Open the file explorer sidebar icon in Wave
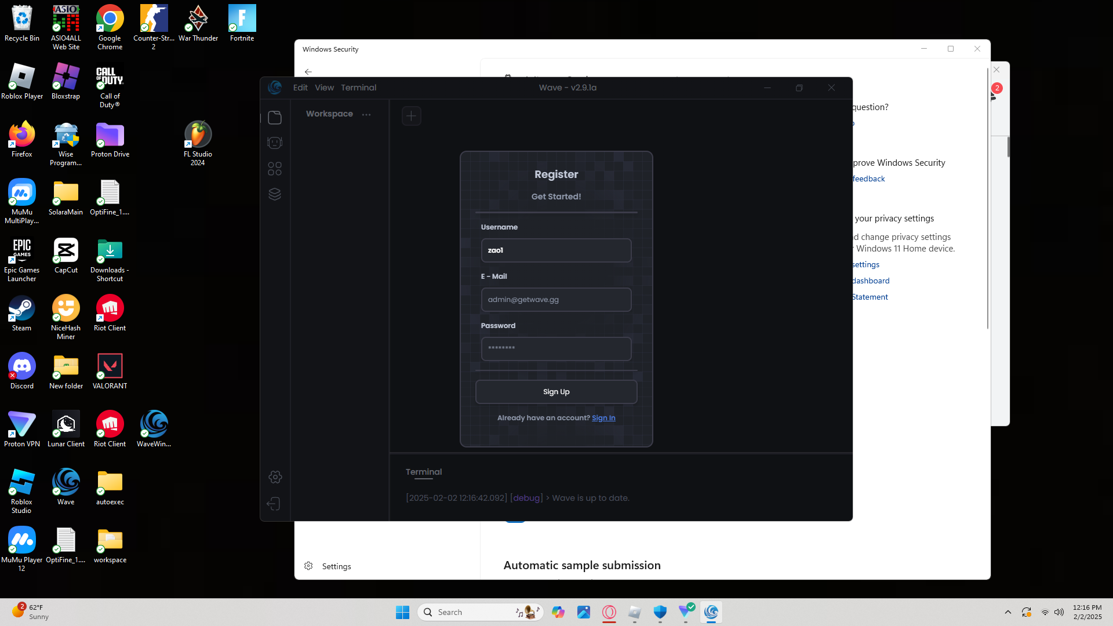The width and height of the screenshot is (1113, 626). (275, 118)
